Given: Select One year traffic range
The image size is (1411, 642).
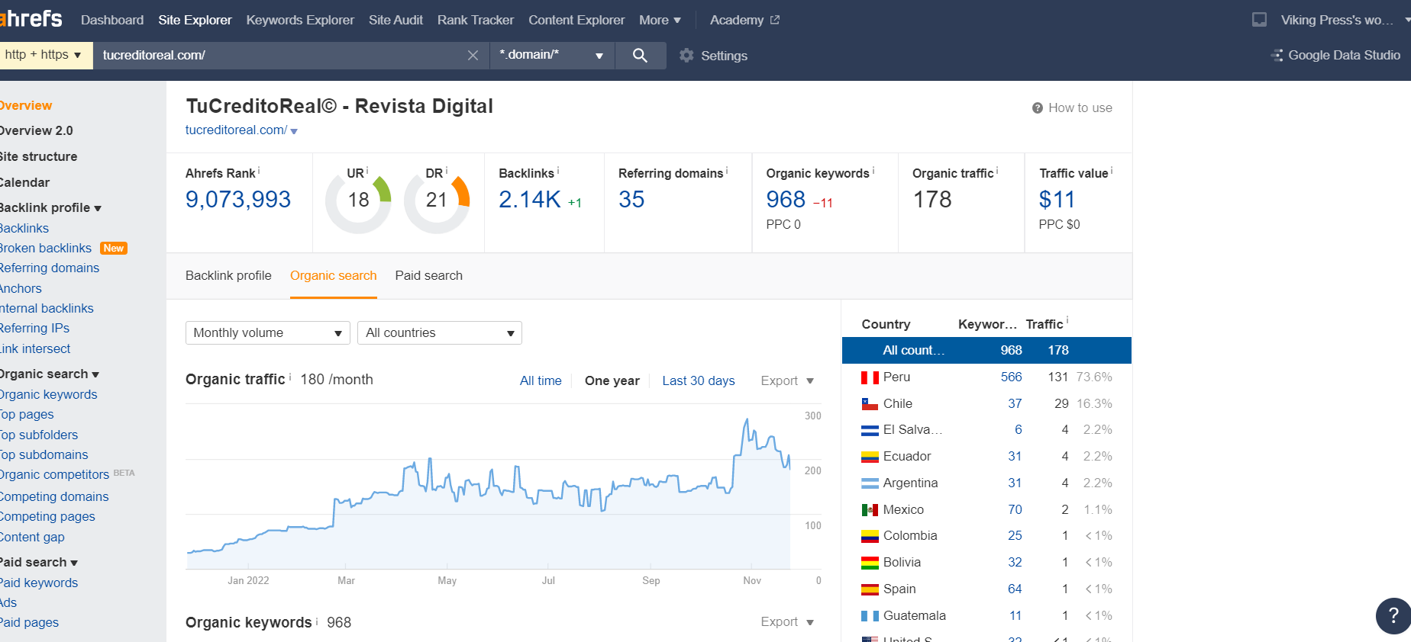Looking at the screenshot, I should [x=612, y=380].
